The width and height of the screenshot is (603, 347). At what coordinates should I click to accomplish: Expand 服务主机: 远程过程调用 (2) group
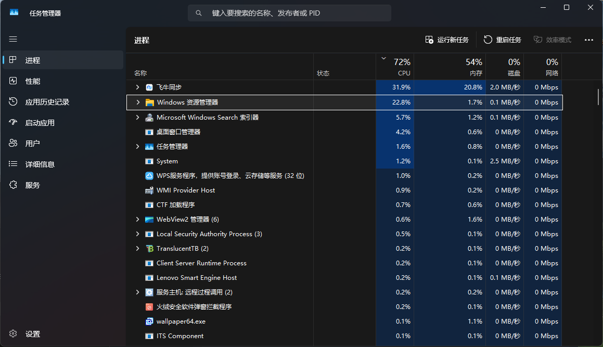click(138, 292)
